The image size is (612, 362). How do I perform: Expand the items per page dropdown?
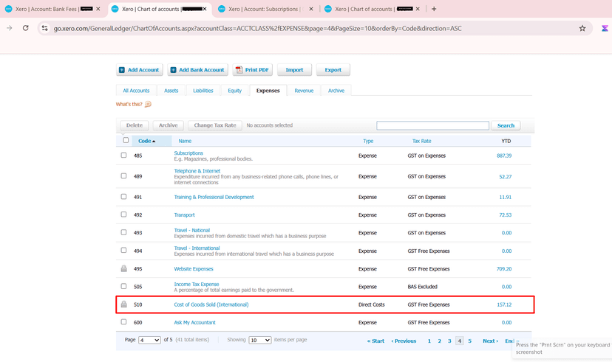pos(259,341)
